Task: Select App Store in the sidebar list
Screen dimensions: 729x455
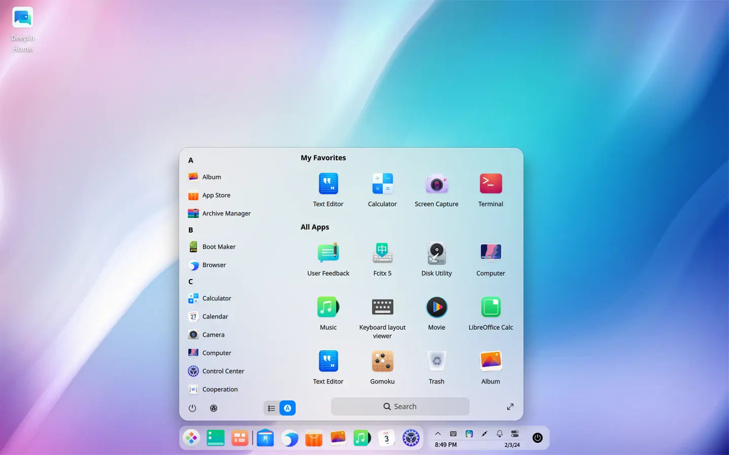Action: (x=216, y=195)
